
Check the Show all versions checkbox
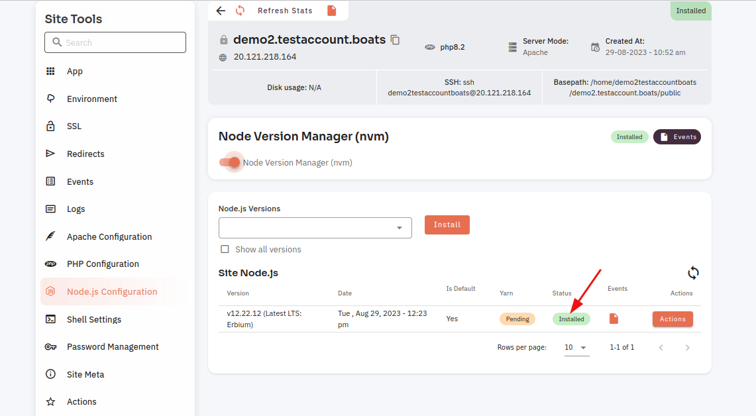pyautogui.click(x=225, y=249)
